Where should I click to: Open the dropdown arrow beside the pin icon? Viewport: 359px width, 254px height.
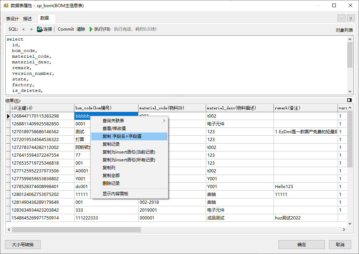point(342,19)
